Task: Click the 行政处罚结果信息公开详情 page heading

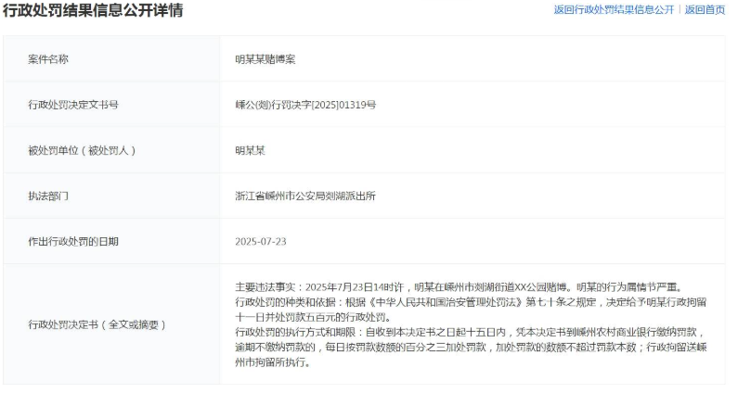Action: [94, 11]
